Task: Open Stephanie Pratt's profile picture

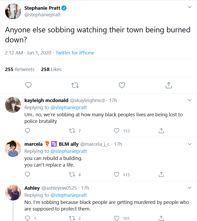Action: (x=13, y=11)
